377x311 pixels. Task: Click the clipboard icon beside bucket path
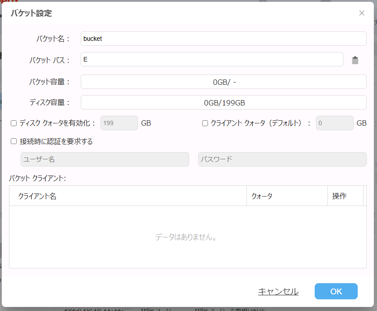(355, 60)
